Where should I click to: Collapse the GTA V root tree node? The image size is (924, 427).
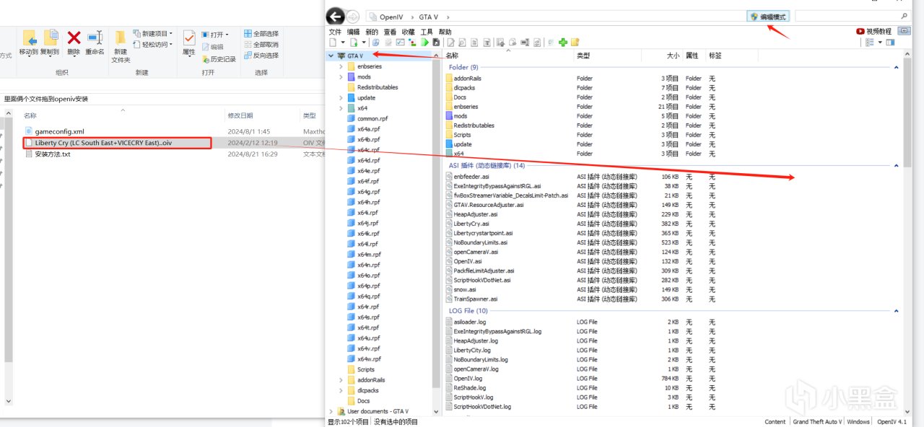pos(331,56)
